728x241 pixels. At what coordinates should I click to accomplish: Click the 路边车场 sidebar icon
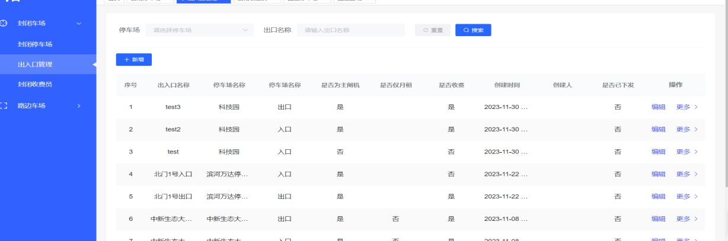4,106
